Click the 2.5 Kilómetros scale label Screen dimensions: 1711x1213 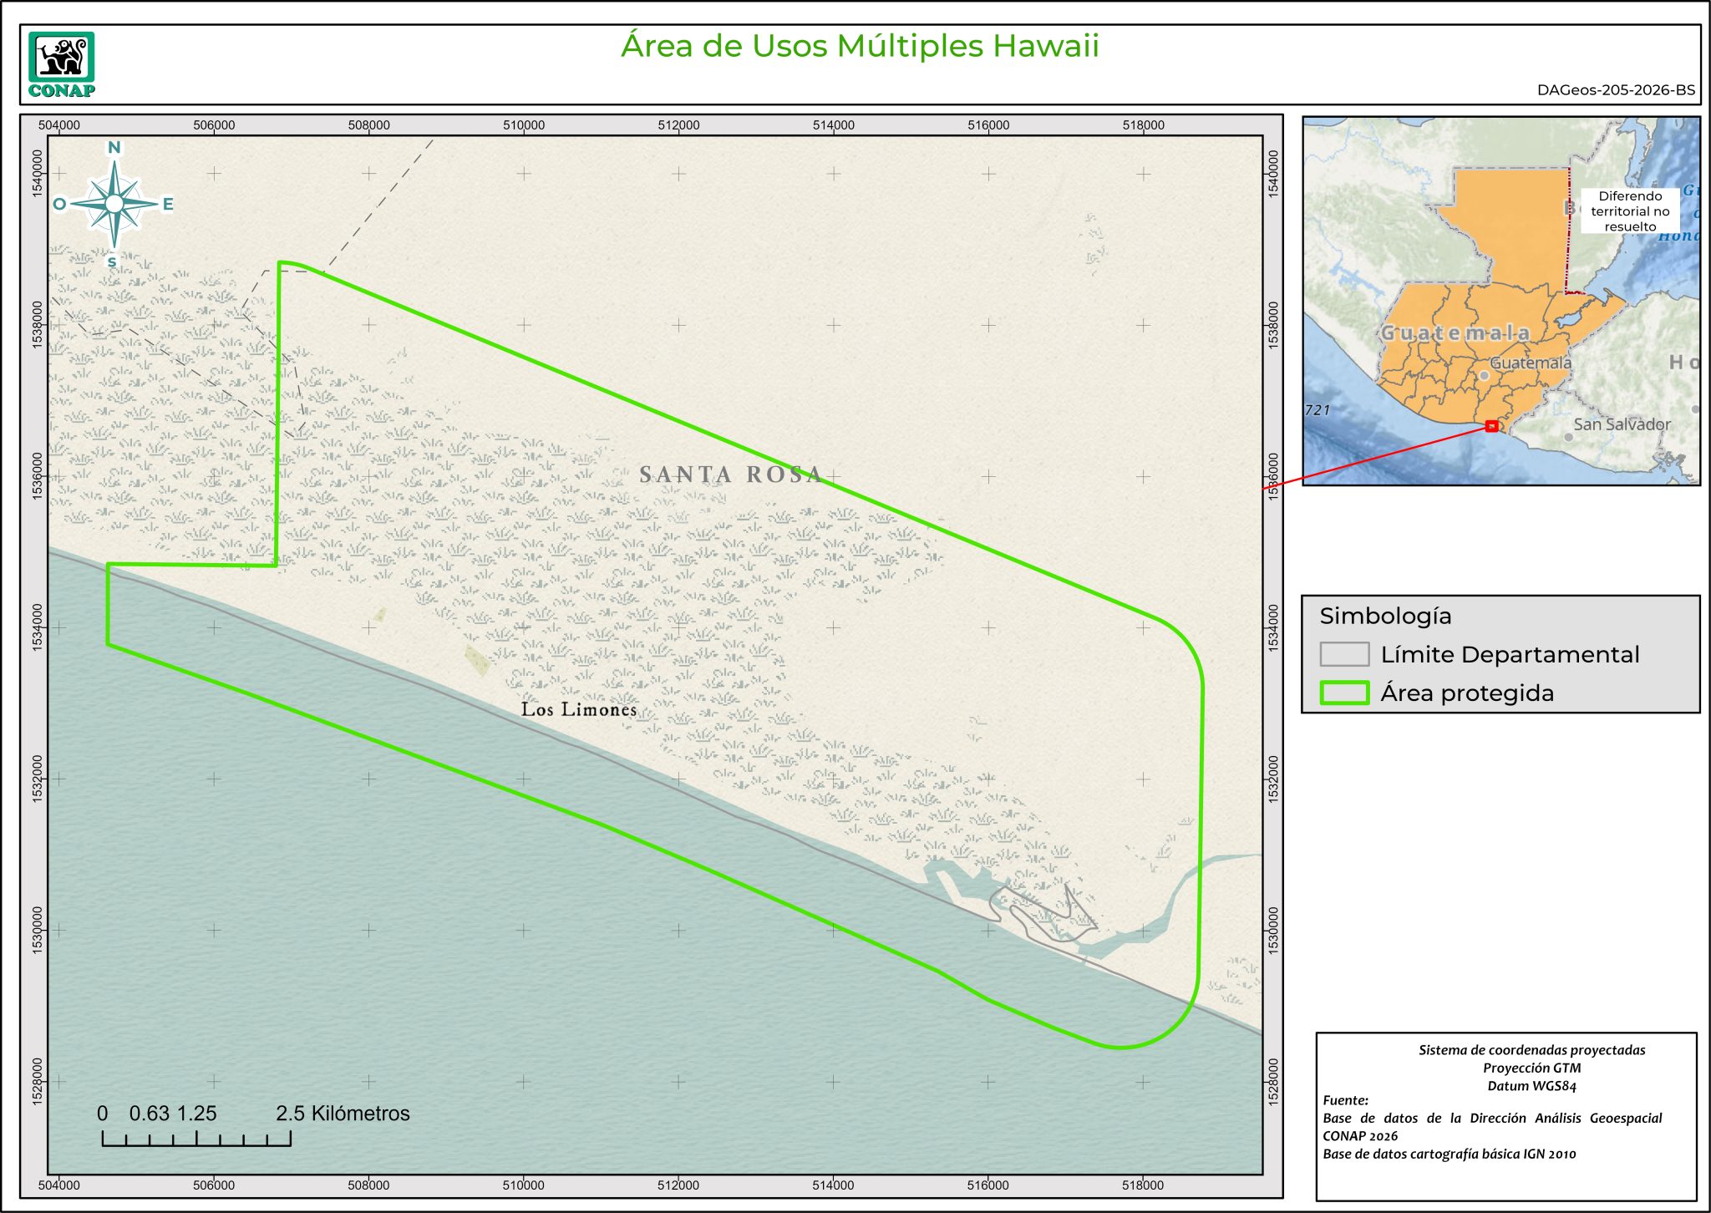click(343, 1114)
